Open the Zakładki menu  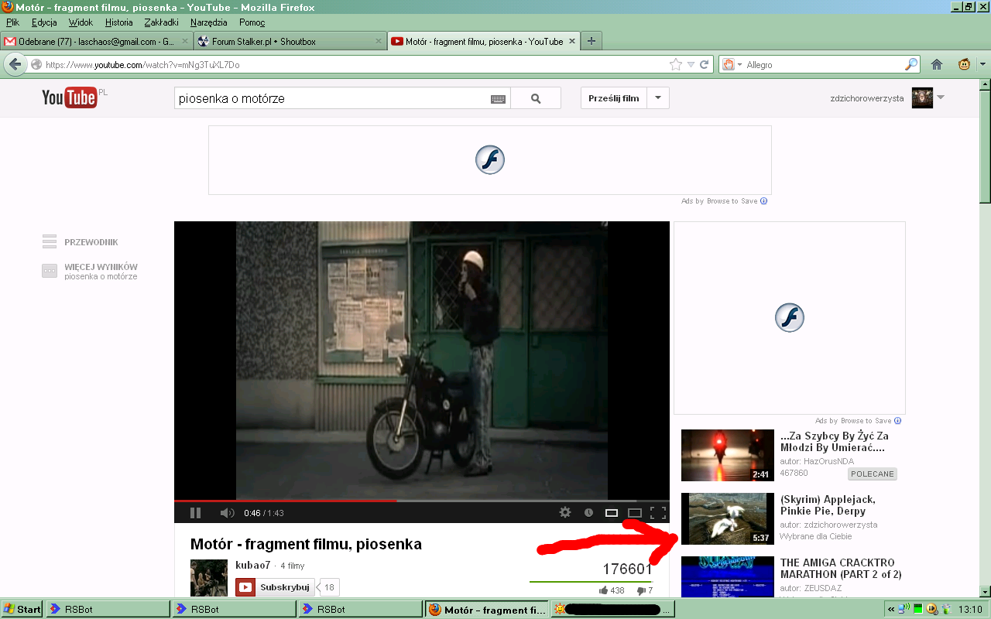tap(161, 22)
